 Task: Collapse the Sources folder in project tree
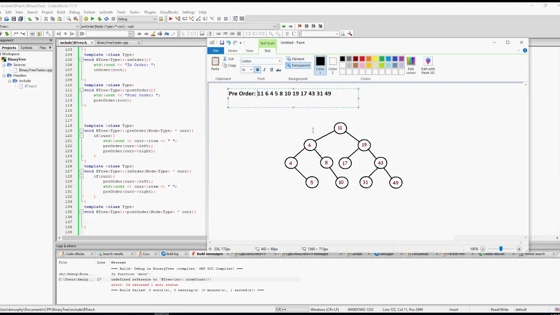(4, 65)
